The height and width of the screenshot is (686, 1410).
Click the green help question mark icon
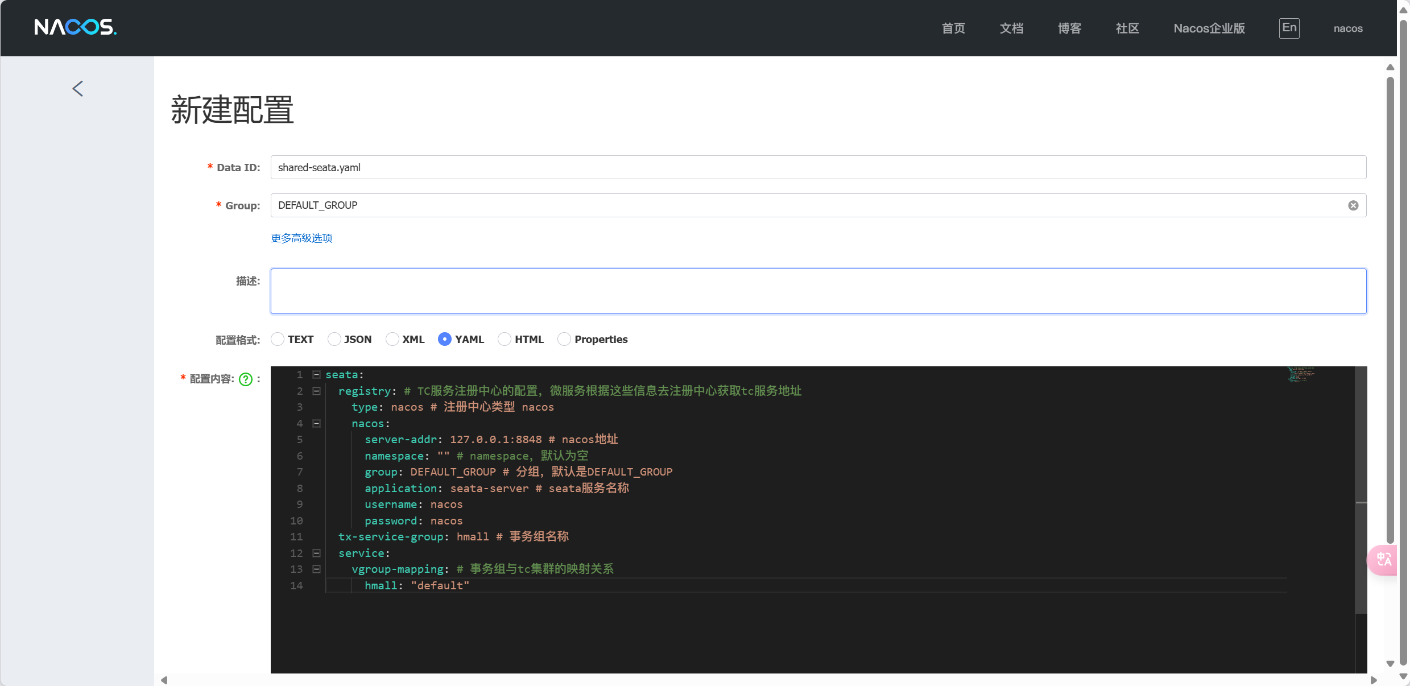click(x=246, y=379)
